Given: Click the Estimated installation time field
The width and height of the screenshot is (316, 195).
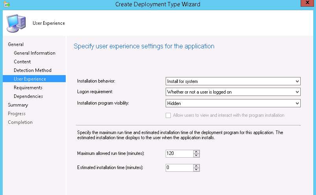Looking at the screenshot, I should pos(179,167).
